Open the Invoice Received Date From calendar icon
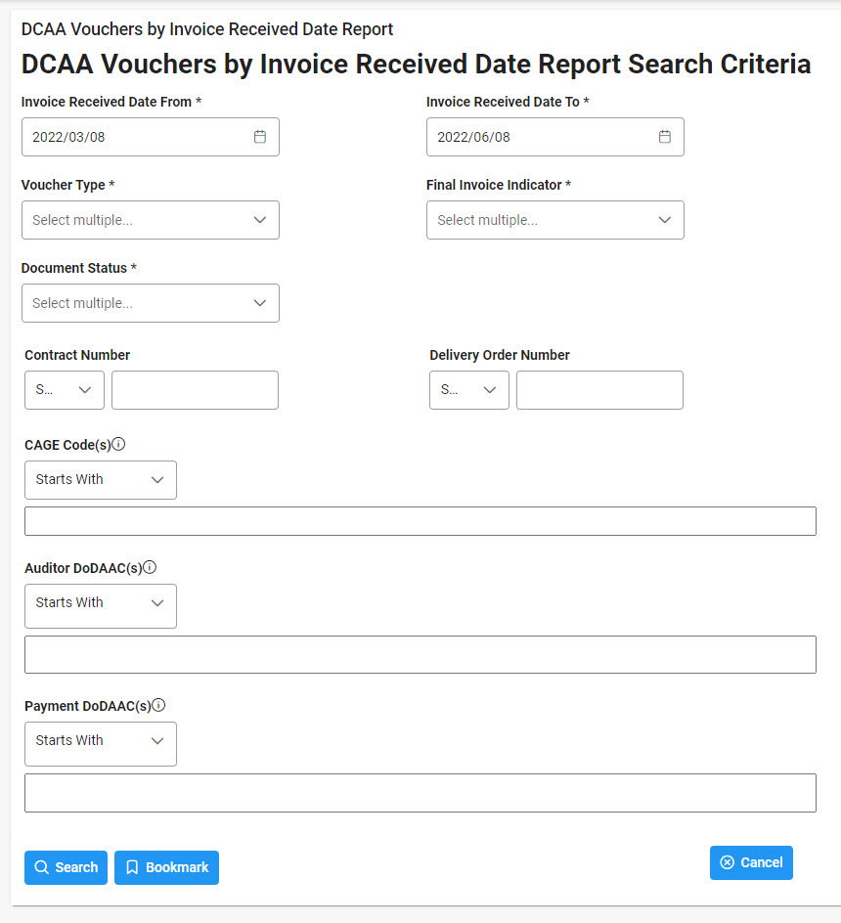The image size is (841, 923). (260, 137)
